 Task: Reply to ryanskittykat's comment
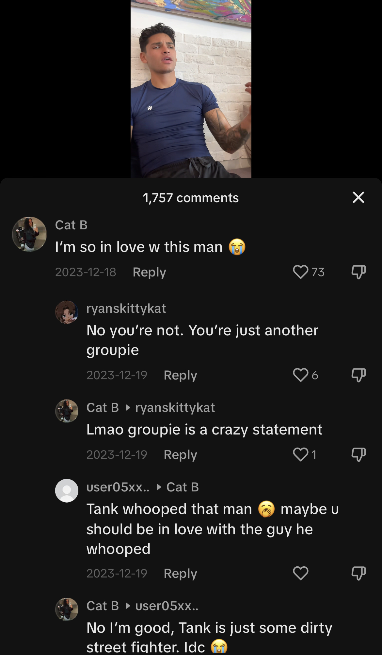180,375
